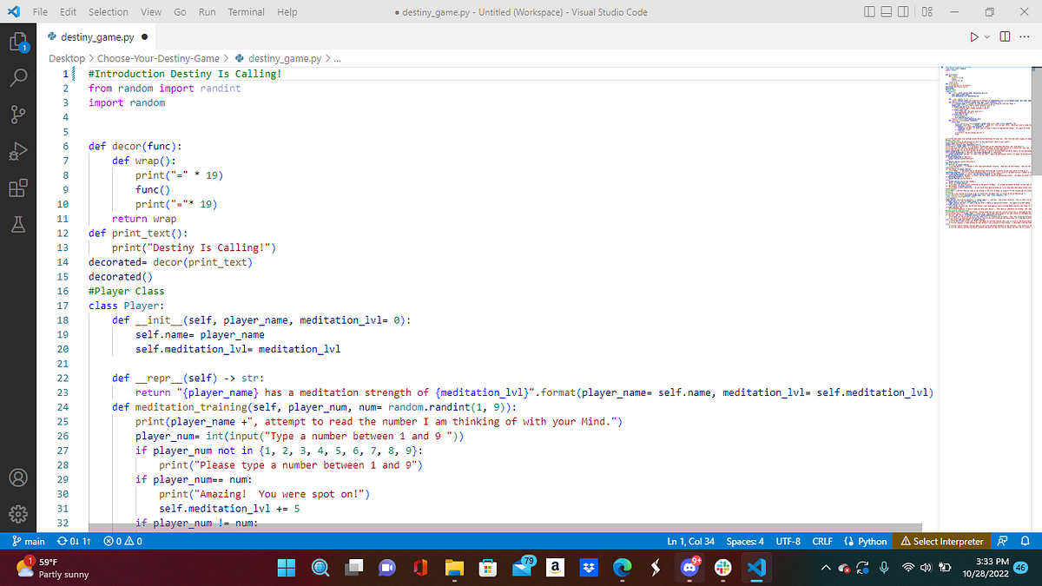Expand the Choose-Your-Destiny-Game breadcrumb
The image size is (1042, 586).
[158, 58]
